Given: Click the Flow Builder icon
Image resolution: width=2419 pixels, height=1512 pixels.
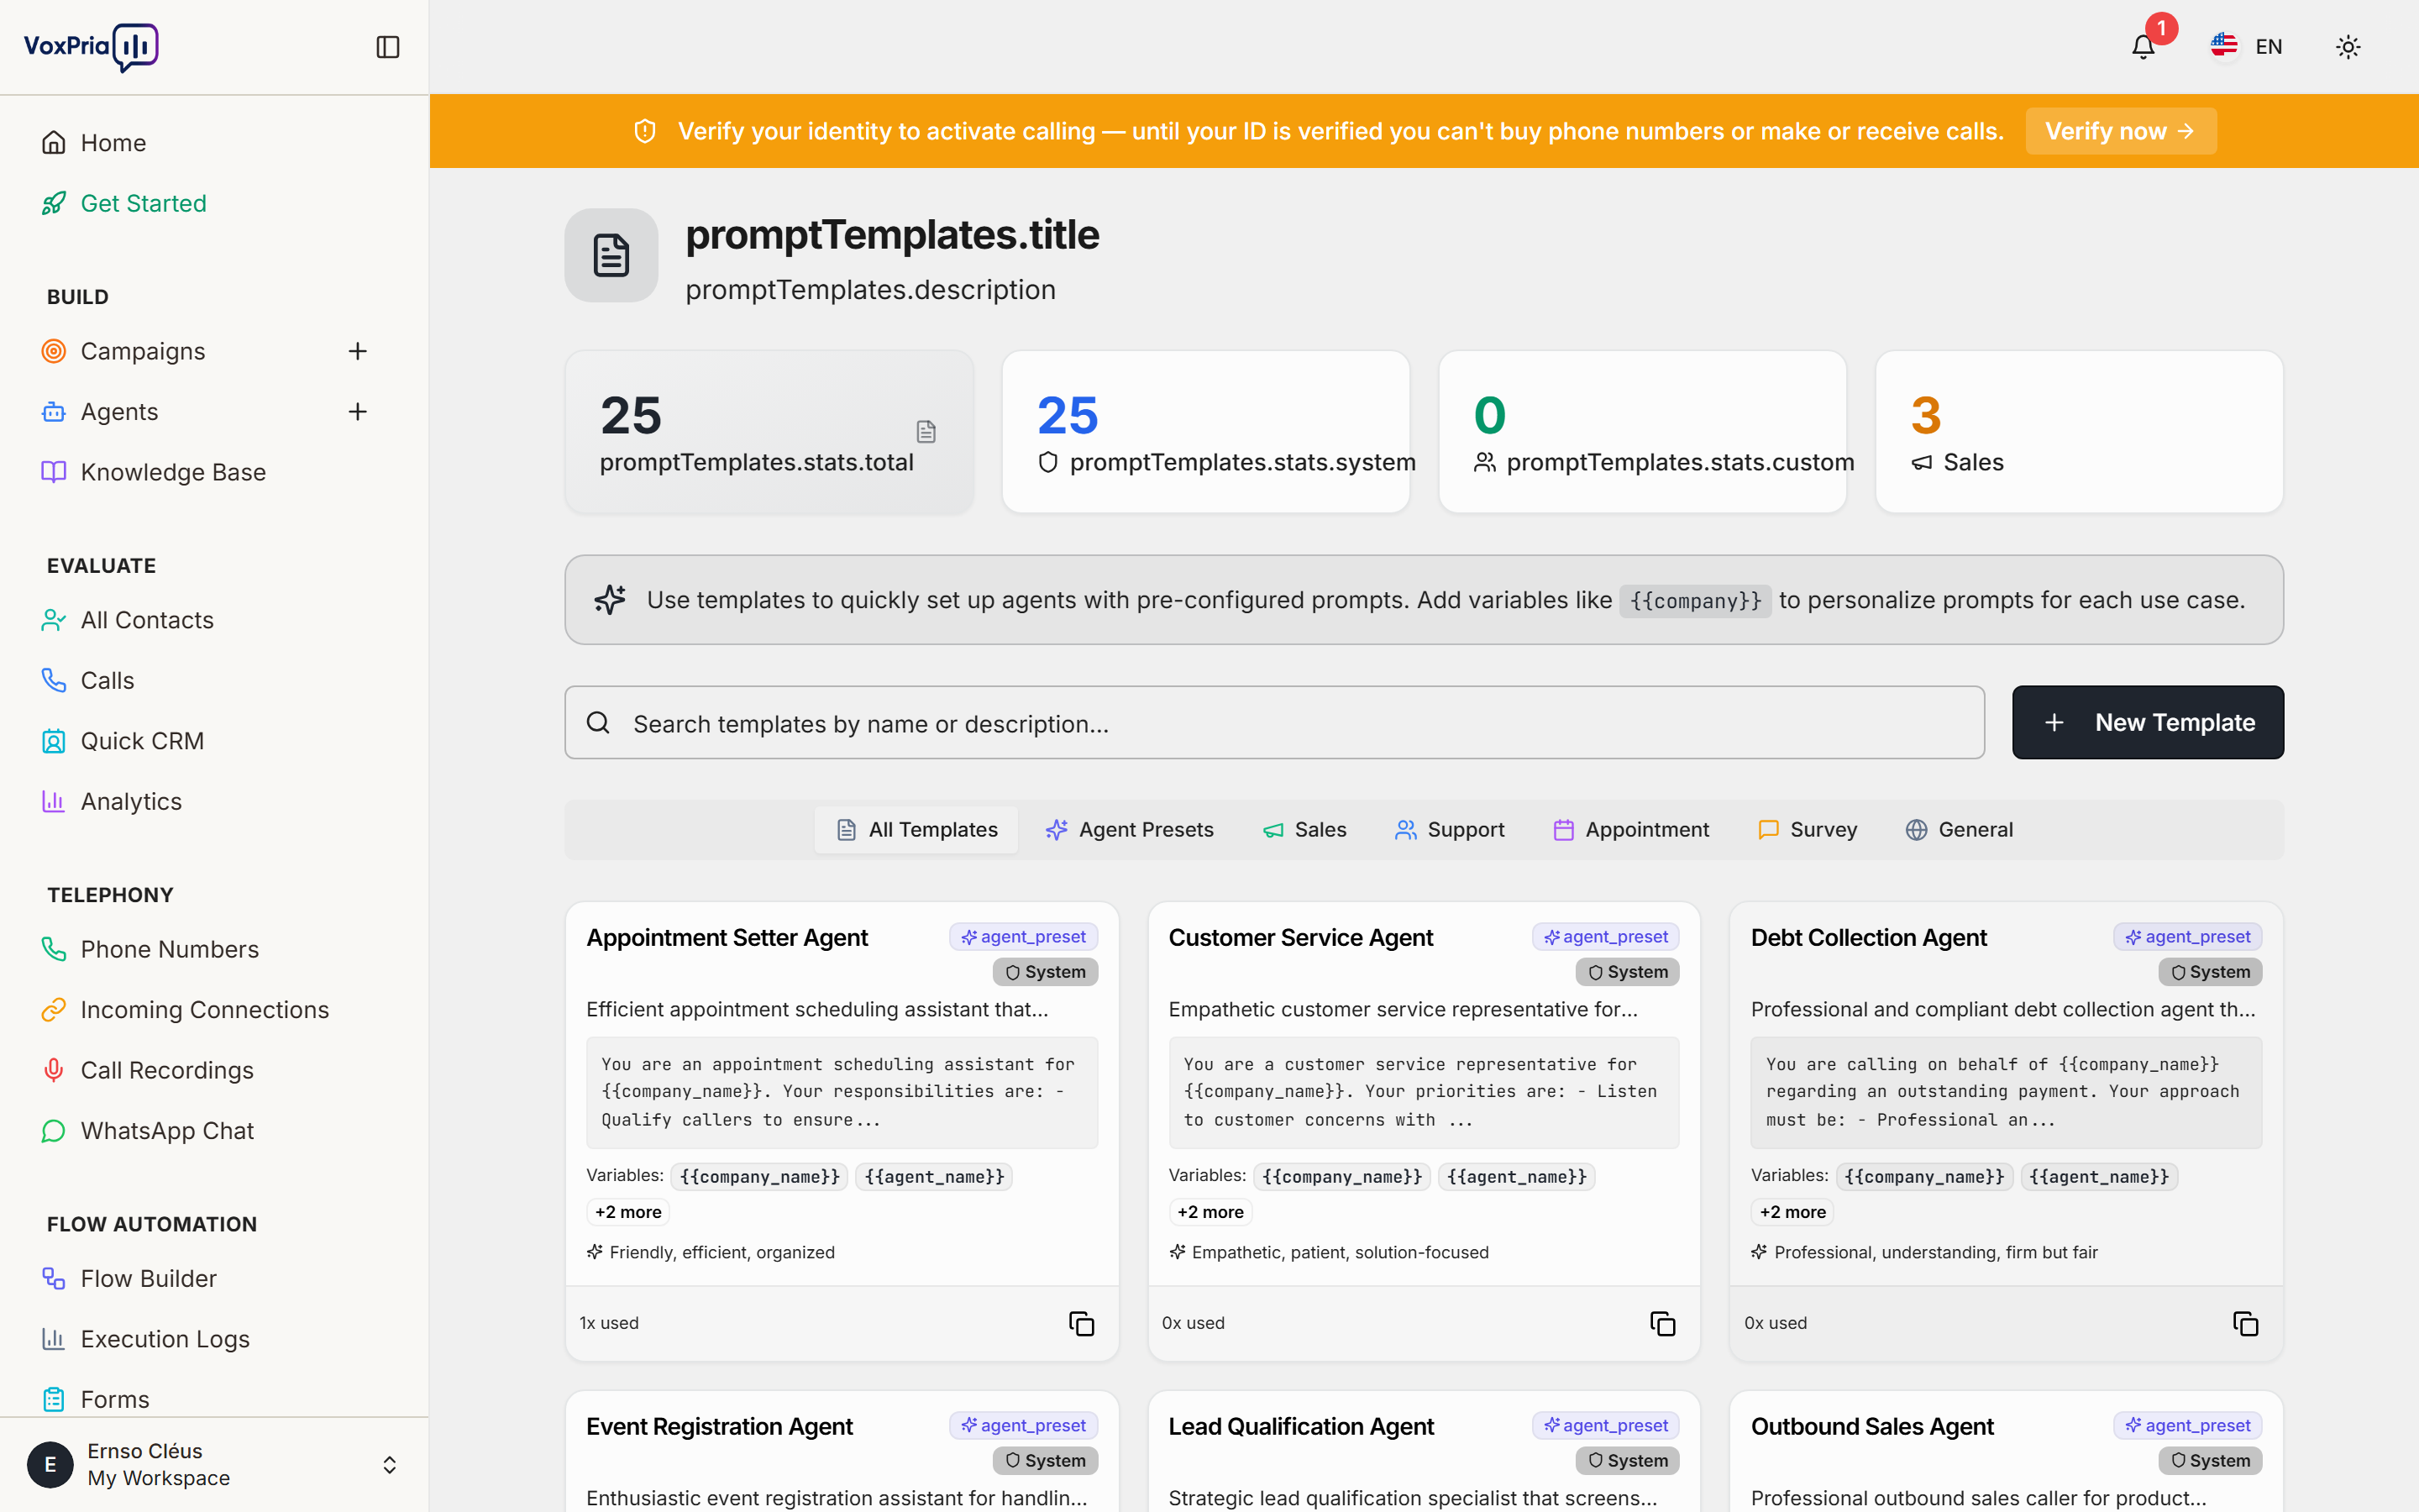Looking at the screenshot, I should pyautogui.click(x=54, y=1278).
